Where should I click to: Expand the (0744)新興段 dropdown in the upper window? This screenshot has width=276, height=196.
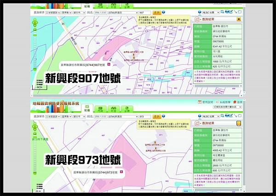point(123,13)
